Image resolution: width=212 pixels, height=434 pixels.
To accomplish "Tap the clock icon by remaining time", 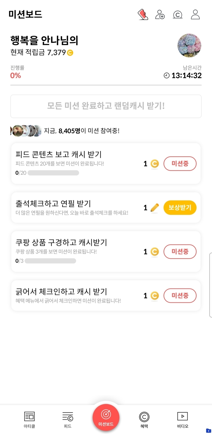I will [x=167, y=75].
